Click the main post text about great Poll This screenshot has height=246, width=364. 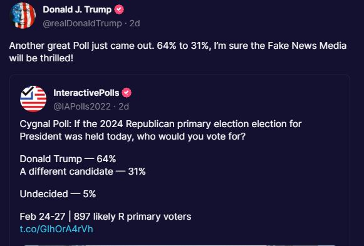point(178,52)
